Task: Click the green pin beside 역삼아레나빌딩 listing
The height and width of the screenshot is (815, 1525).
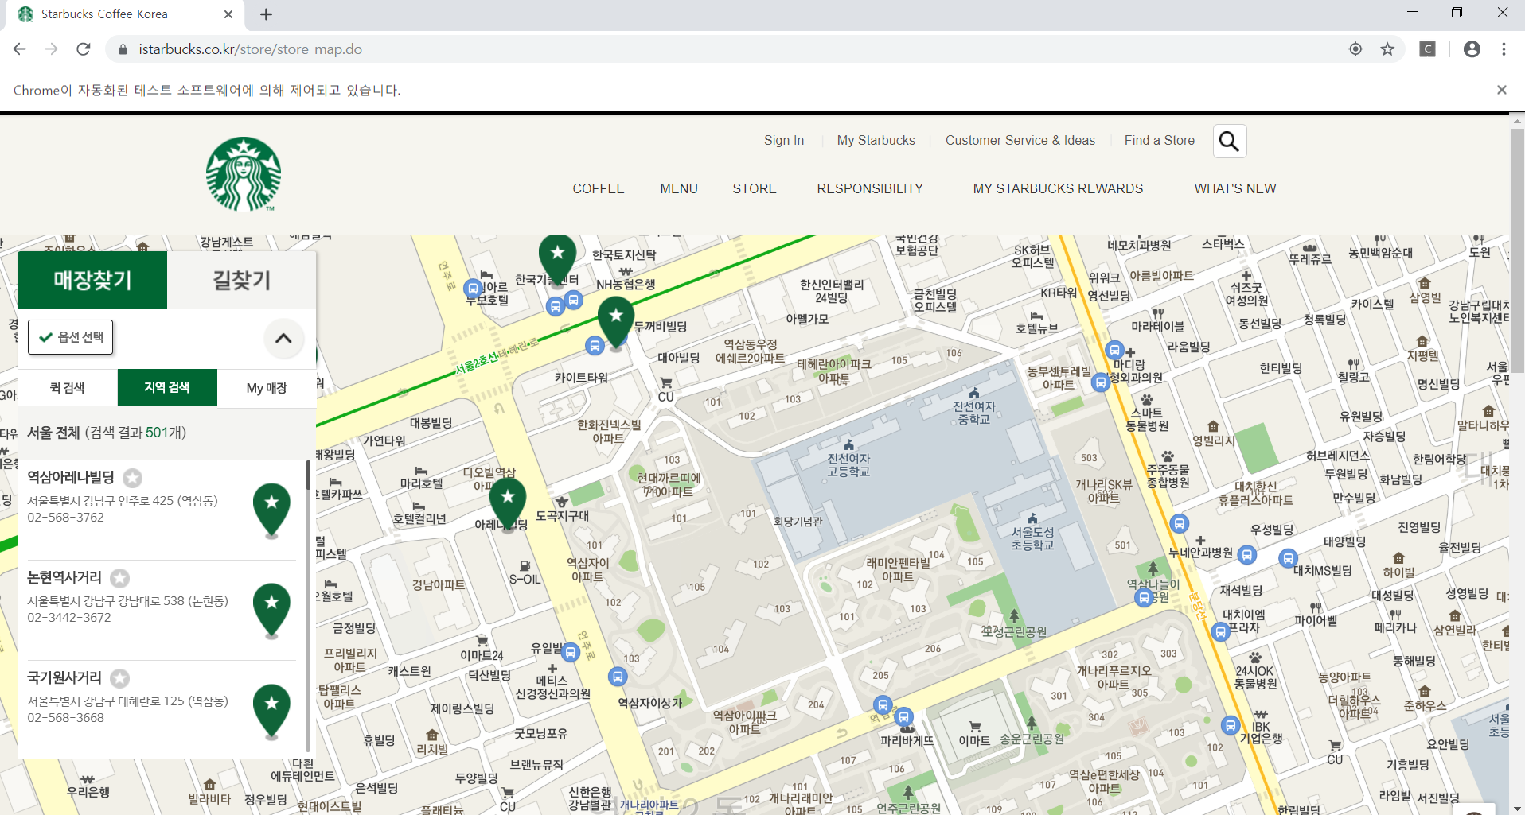Action: (271, 510)
